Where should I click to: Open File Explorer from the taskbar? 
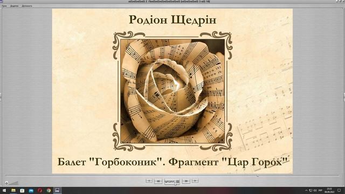(x=13, y=190)
